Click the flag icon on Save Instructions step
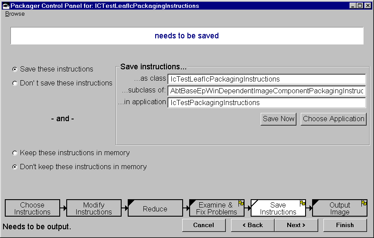This screenshot has height=238, width=374. 303,203
